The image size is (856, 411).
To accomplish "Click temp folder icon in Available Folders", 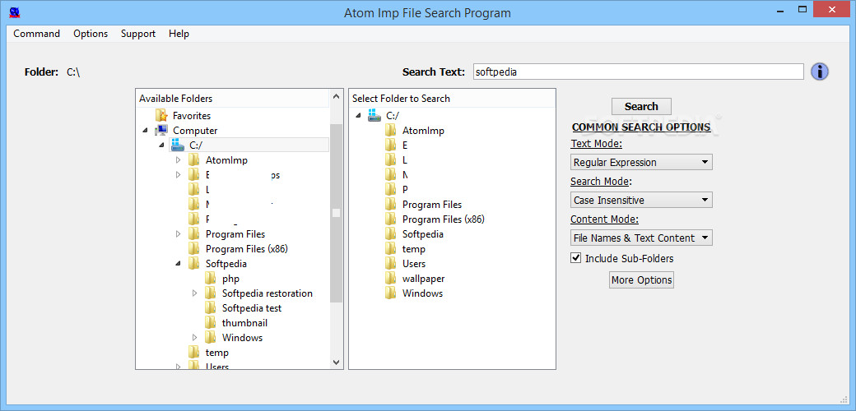I will tap(193, 353).
